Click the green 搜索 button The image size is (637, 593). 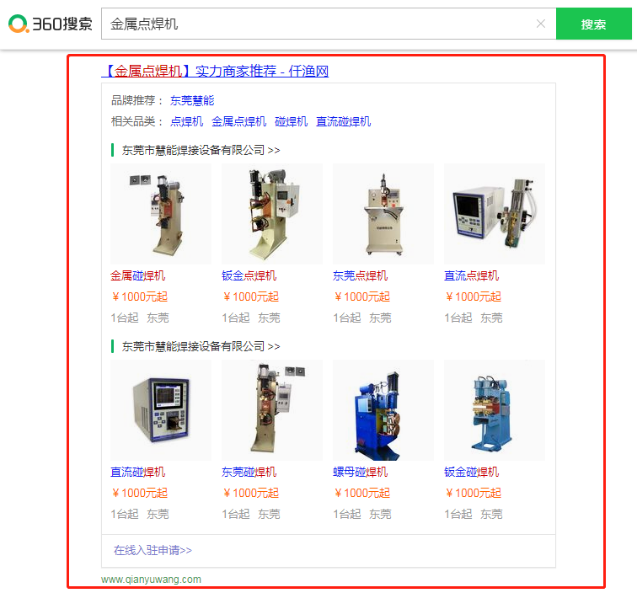[x=593, y=24]
